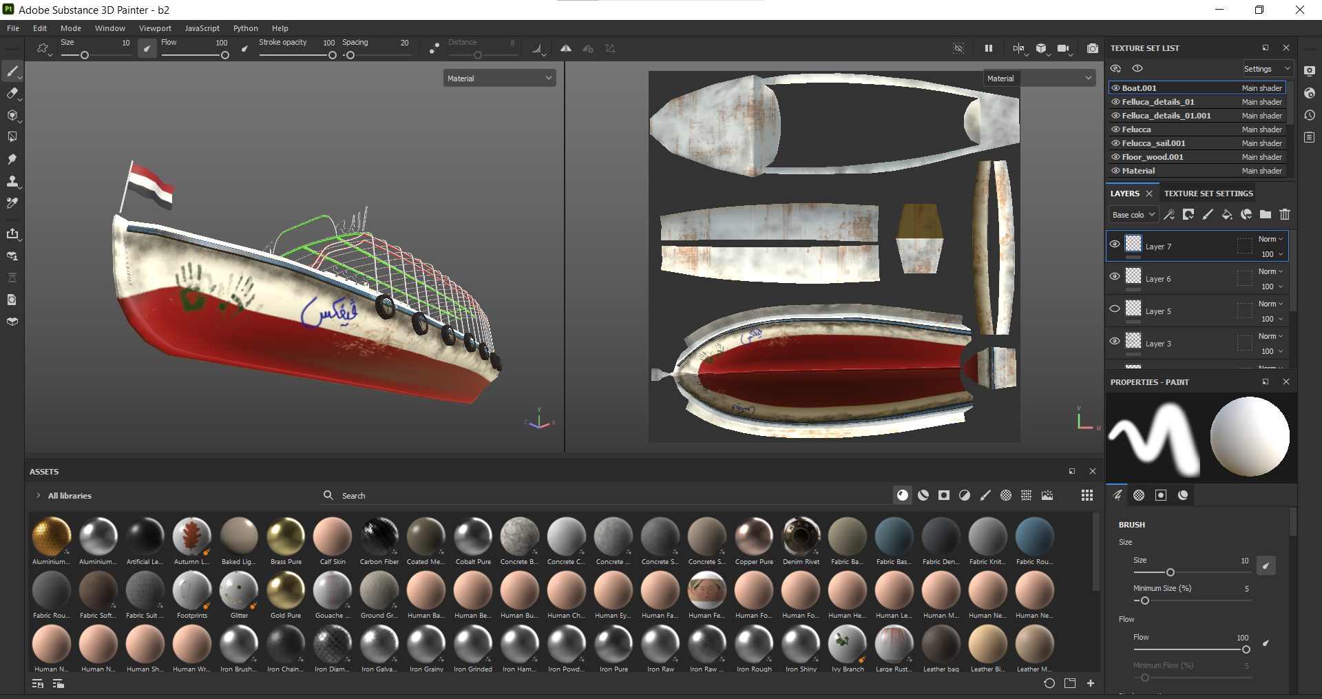Open the brush preset dropdown in toolbar
The image size is (1322, 699).
(x=44, y=49)
